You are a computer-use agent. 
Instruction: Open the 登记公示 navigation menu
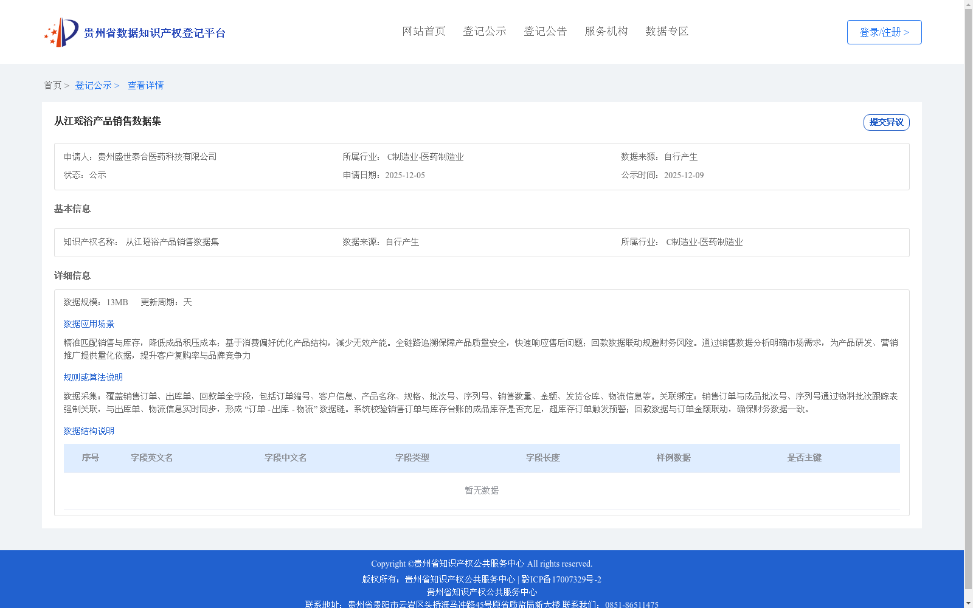[485, 31]
